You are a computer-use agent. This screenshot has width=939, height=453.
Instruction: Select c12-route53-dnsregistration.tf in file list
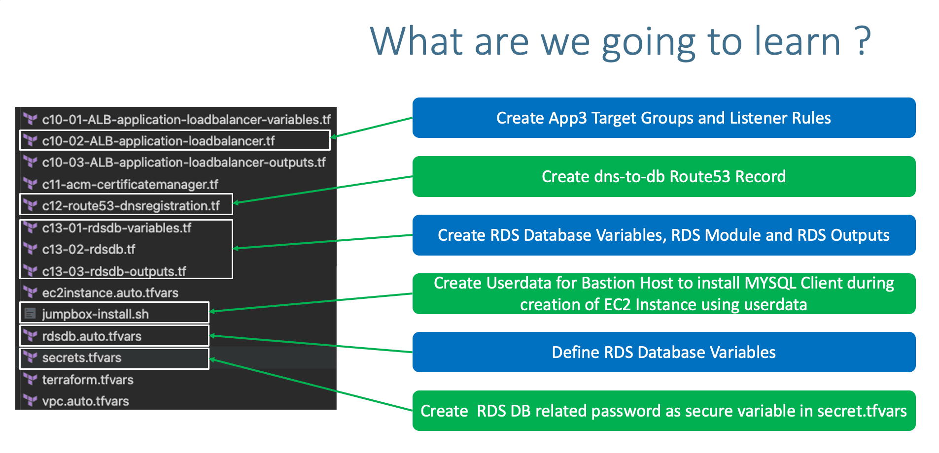click(131, 206)
